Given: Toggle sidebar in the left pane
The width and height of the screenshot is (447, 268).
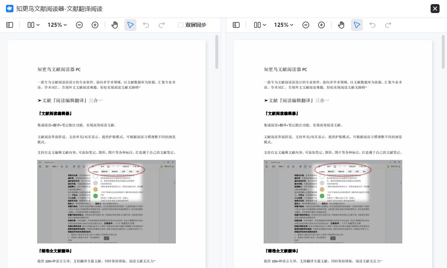Looking at the screenshot, I should tap(10, 25).
